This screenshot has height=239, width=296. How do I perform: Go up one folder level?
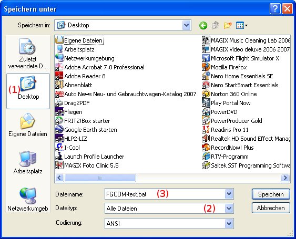[x=215, y=25]
